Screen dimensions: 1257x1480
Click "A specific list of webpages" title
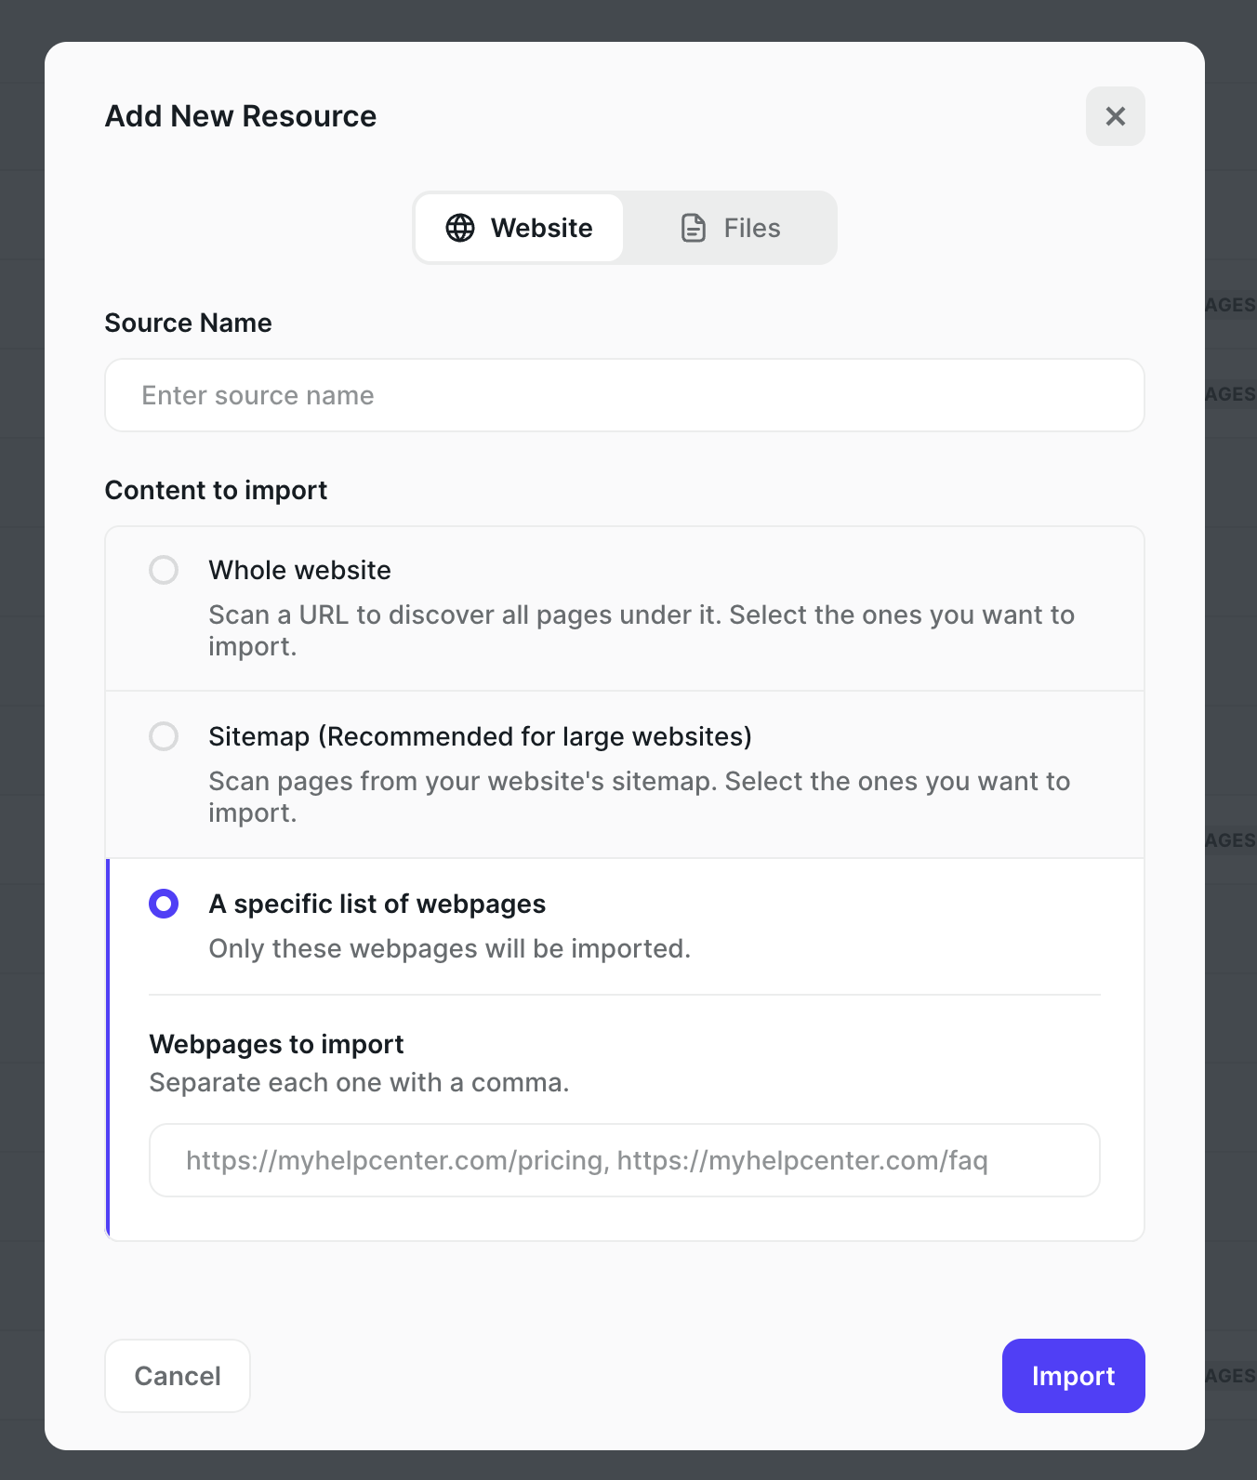pyautogui.click(x=377, y=904)
